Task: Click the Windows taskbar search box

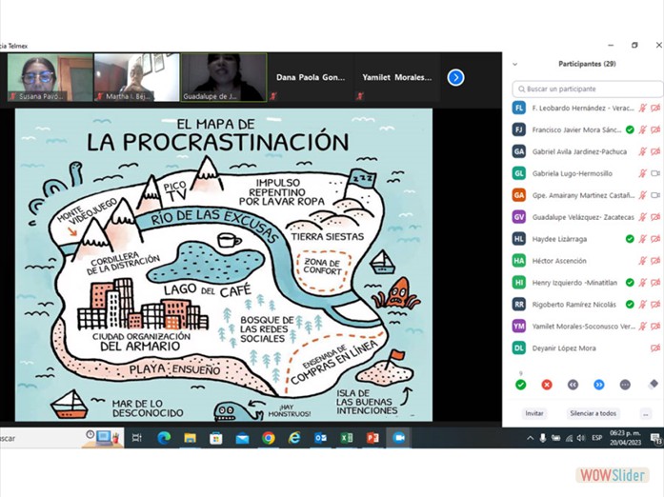Action: (x=61, y=438)
